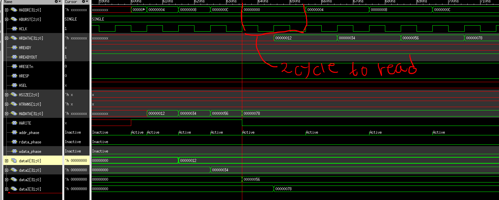Click the HREADYOUT wire signal icon
499x200 pixels.
click(x=14, y=57)
